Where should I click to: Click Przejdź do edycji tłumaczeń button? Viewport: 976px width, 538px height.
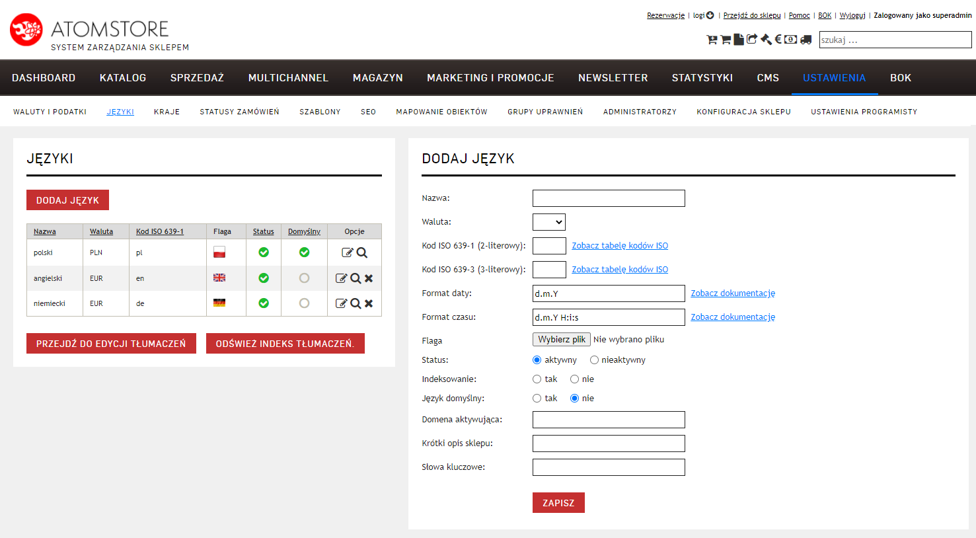tap(111, 344)
